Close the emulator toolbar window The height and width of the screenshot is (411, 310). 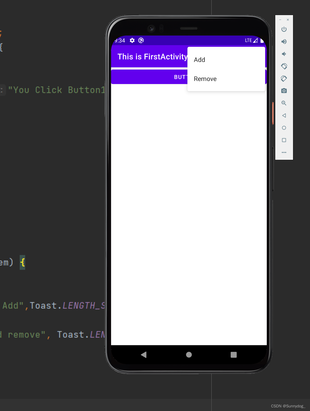[288, 20]
